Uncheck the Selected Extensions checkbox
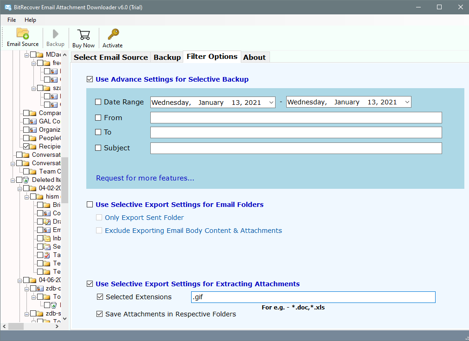This screenshot has width=469, height=341. tap(100, 297)
